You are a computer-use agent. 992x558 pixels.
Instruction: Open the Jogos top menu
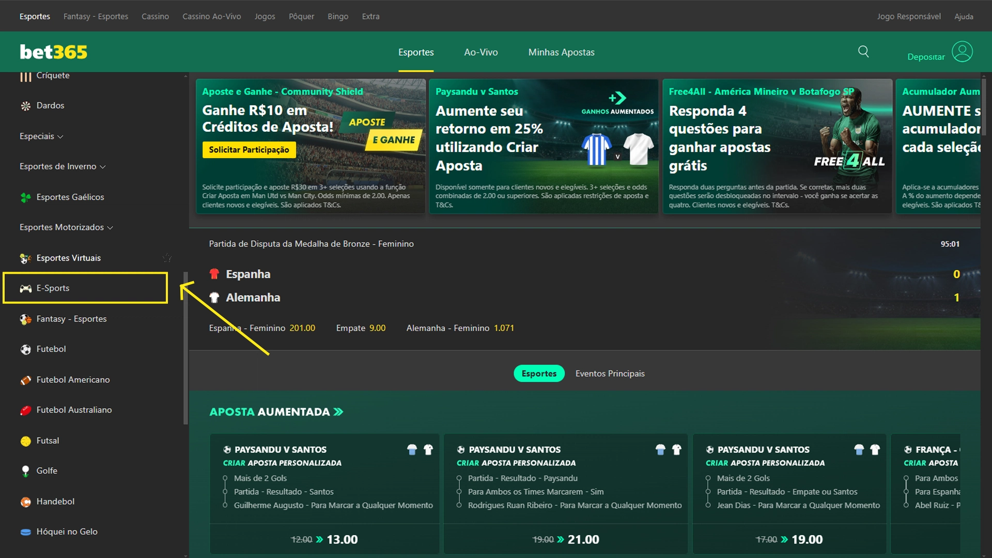(x=265, y=17)
